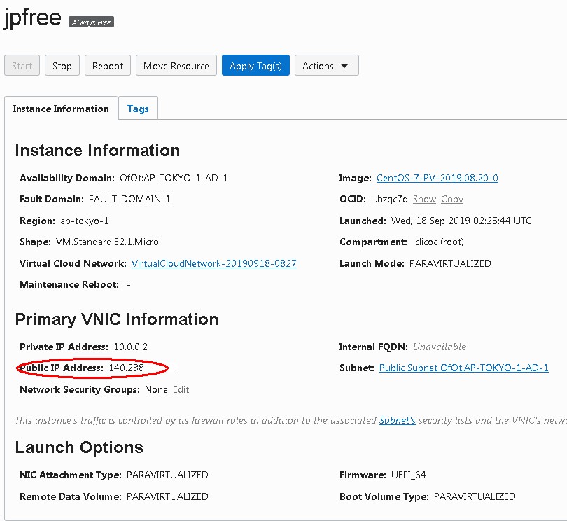
Task: Click the Reboot button
Action: (x=107, y=66)
